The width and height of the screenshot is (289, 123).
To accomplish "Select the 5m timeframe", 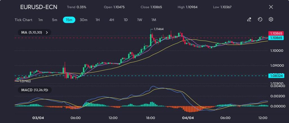I will tap(54, 20).
